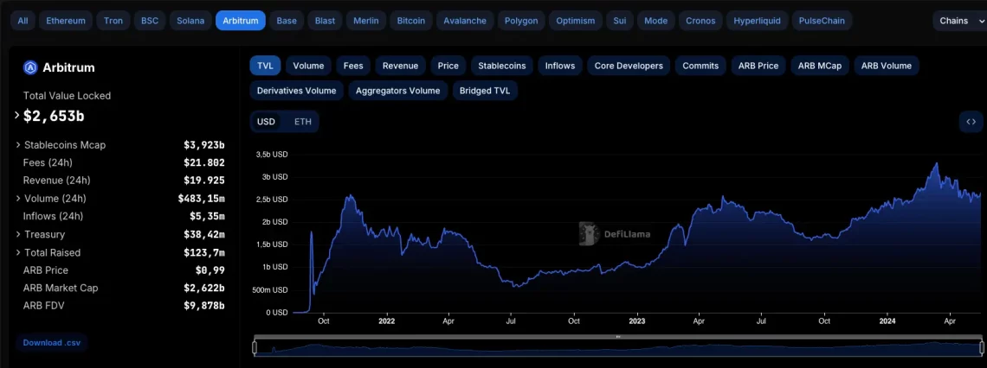
Task: Expand the Stablecoins Mcap row
Action: (18, 145)
